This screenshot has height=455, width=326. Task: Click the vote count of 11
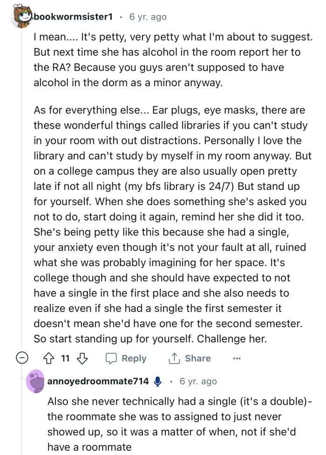point(66,358)
